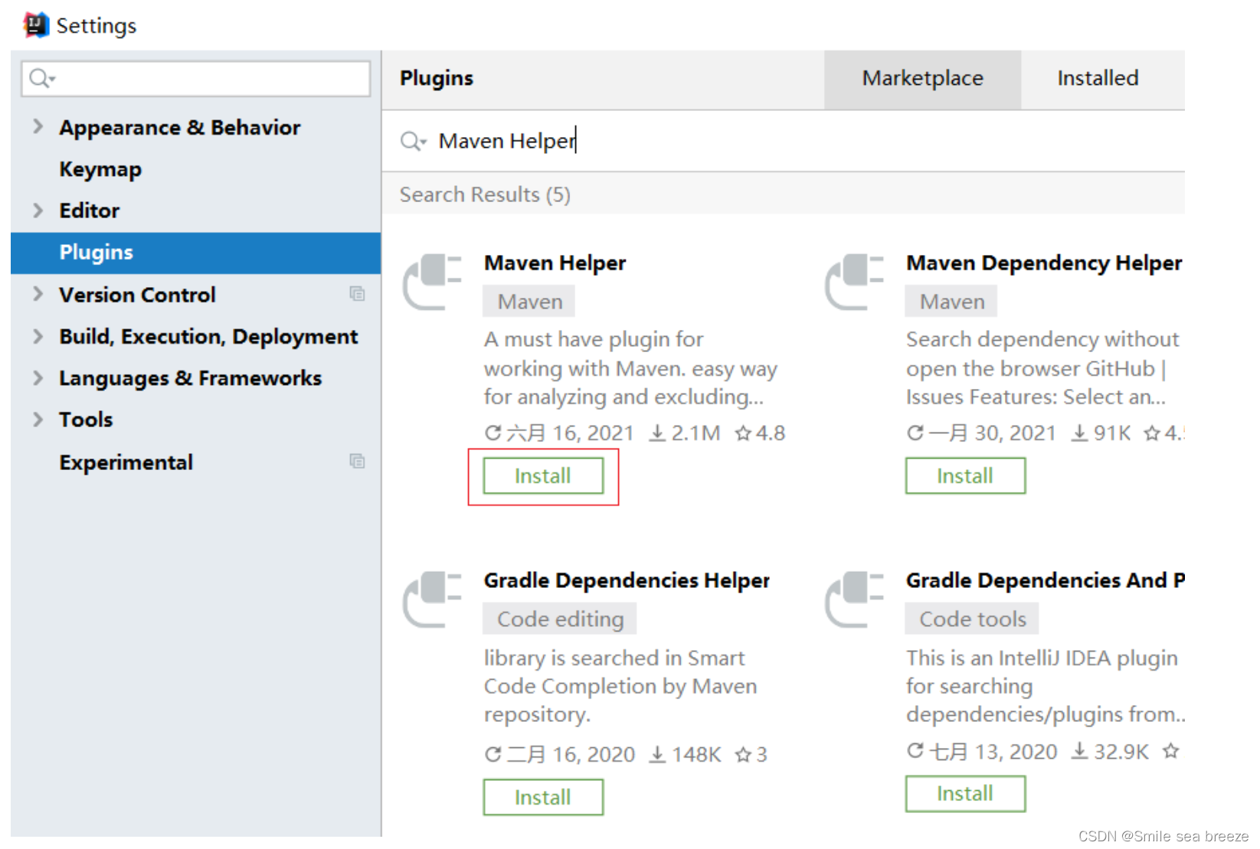
Task: Click the copy icon beside Experimental
Action: [x=357, y=461]
